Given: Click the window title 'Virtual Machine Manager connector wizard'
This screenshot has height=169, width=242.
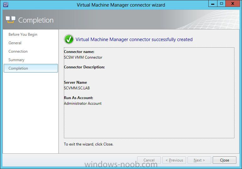Looking at the screenshot, I should pyautogui.click(x=121, y=5).
